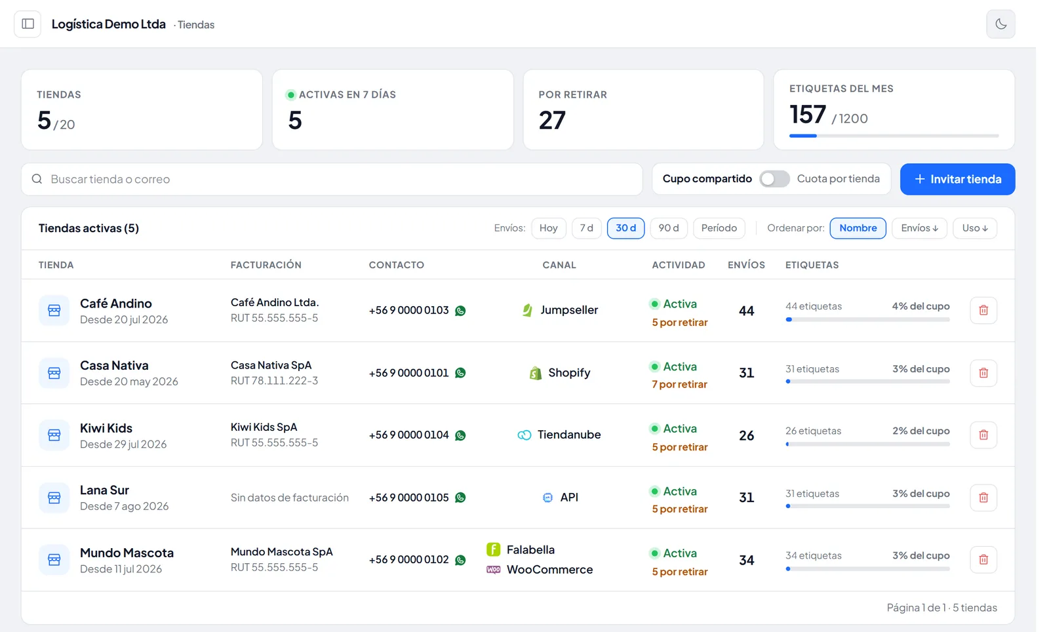1049x632 pixels.
Task: Select the 30 d shipments range
Action: coord(626,228)
